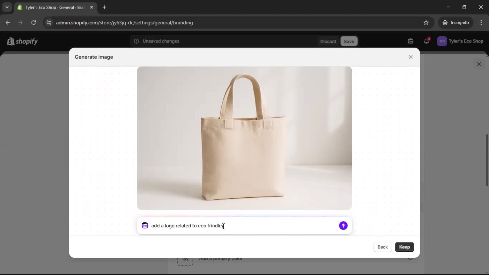Click the Shopify logo
This screenshot has height=275, width=489.
(22, 41)
